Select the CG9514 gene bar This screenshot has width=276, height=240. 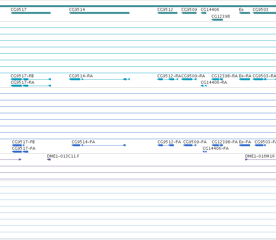tap(99, 13)
